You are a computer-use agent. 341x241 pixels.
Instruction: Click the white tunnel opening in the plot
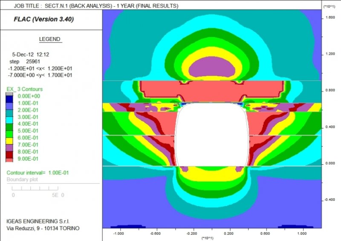click(x=212, y=136)
